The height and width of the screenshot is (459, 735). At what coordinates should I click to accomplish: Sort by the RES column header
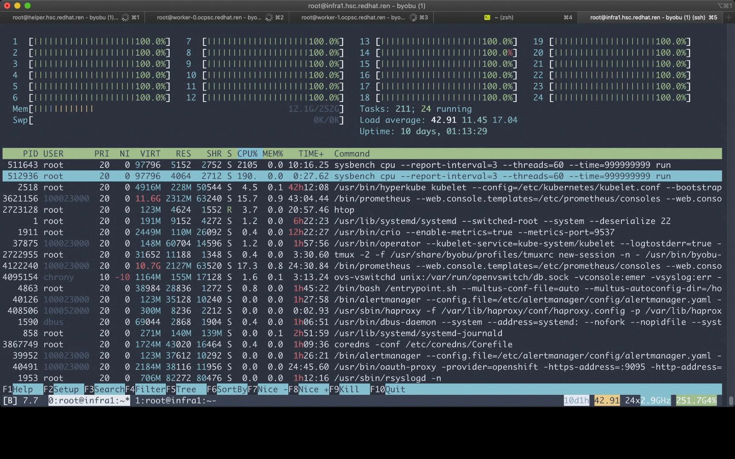pyautogui.click(x=183, y=154)
